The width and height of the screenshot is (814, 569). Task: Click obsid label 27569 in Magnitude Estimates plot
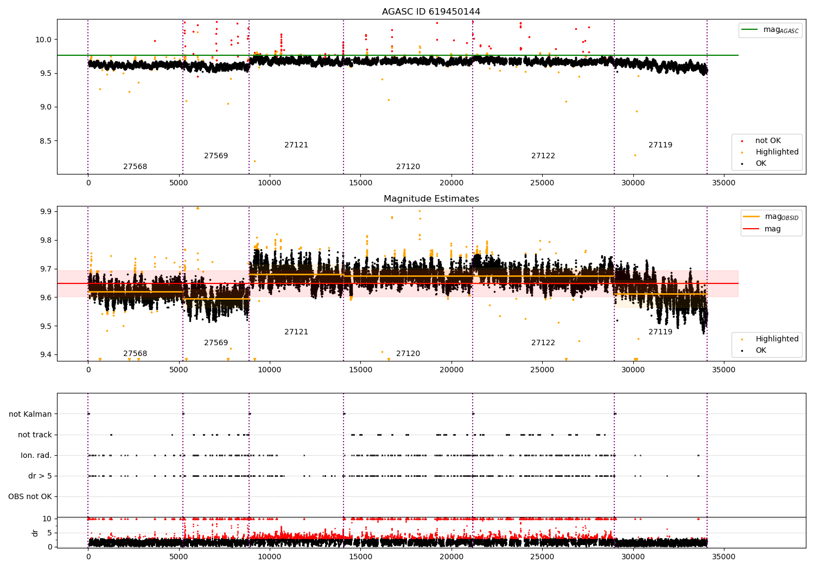(216, 343)
